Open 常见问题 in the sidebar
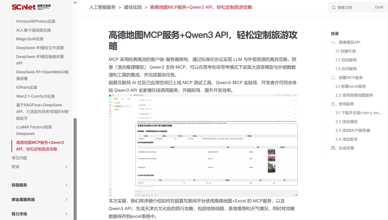The width and height of the screenshot is (388, 220). [x=19, y=158]
